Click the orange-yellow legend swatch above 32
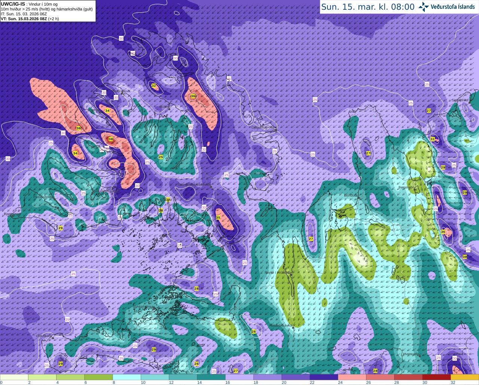This screenshot has width=479, height=385. click(464, 377)
